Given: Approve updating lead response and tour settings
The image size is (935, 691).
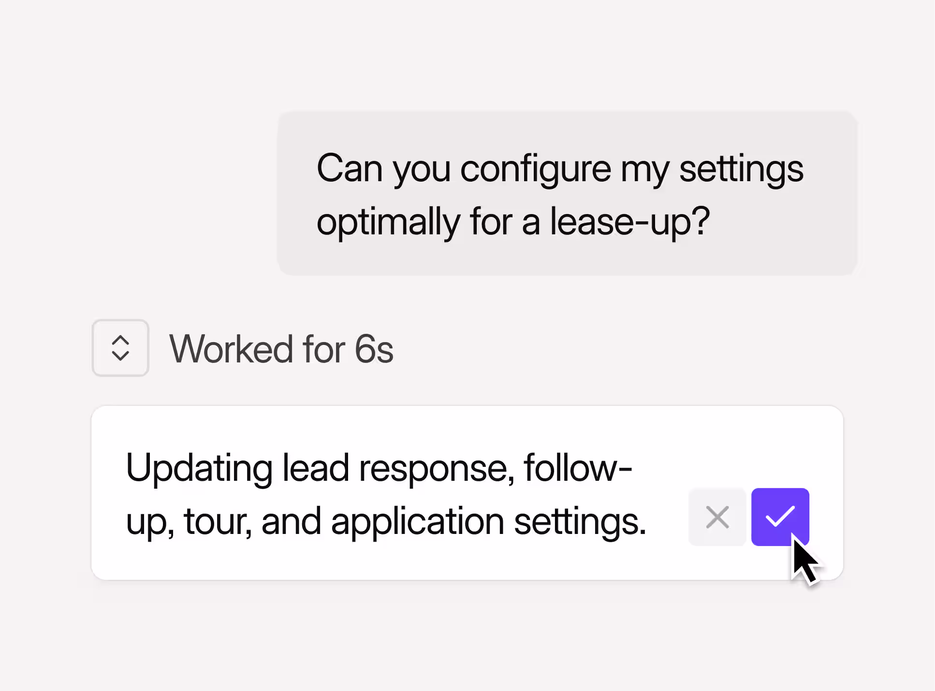Looking at the screenshot, I should (780, 517).
